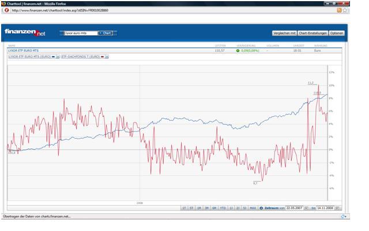
Task: Click the blue colour marker of LYXOR series
Action: click(54, 57)
